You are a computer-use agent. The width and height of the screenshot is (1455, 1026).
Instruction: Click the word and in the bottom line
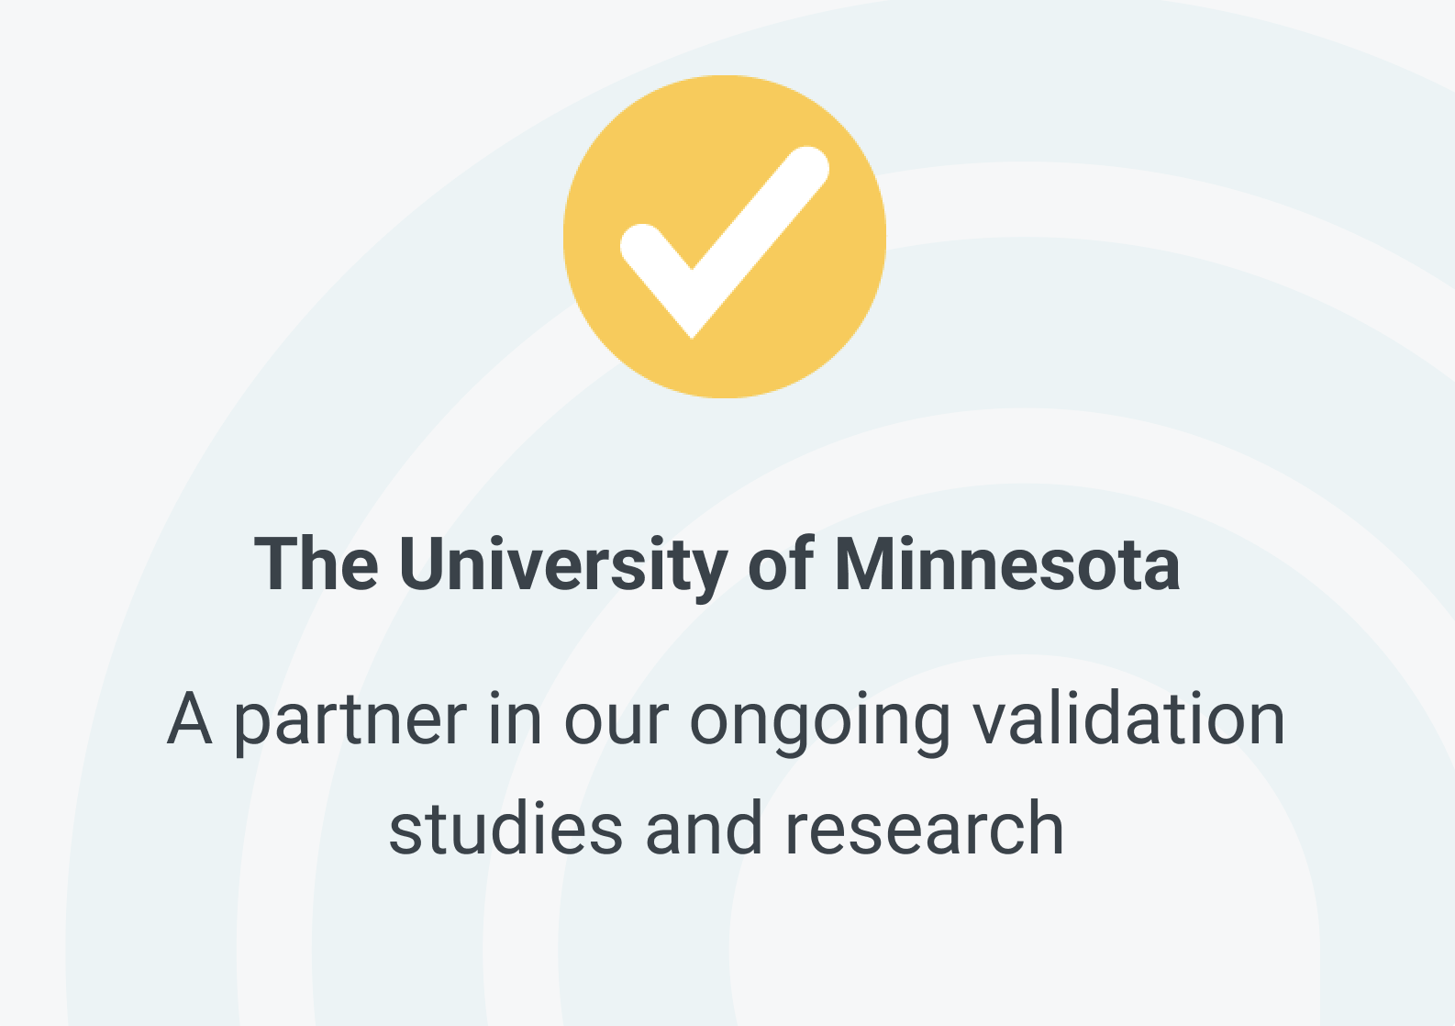[705, 827]
